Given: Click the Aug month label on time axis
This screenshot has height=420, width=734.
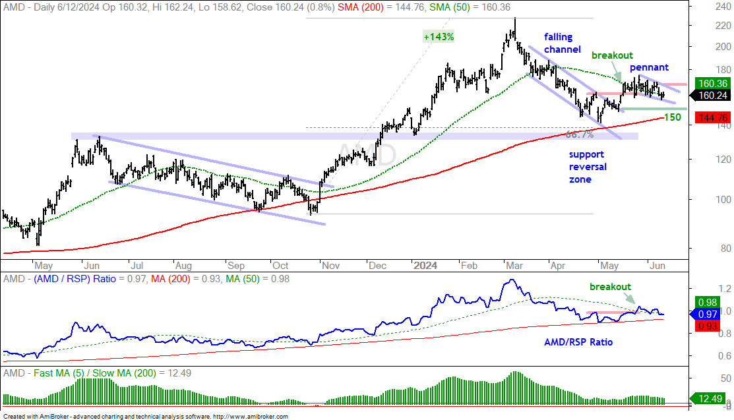Looking at the screenshot, I should tap(183, 266).
